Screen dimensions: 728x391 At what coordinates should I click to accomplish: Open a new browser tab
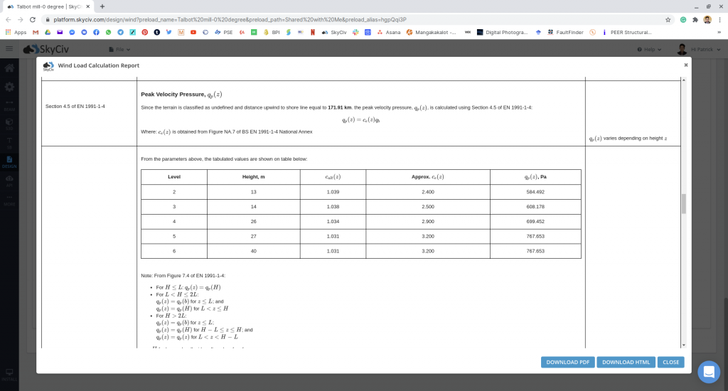(x=102, y=6)
